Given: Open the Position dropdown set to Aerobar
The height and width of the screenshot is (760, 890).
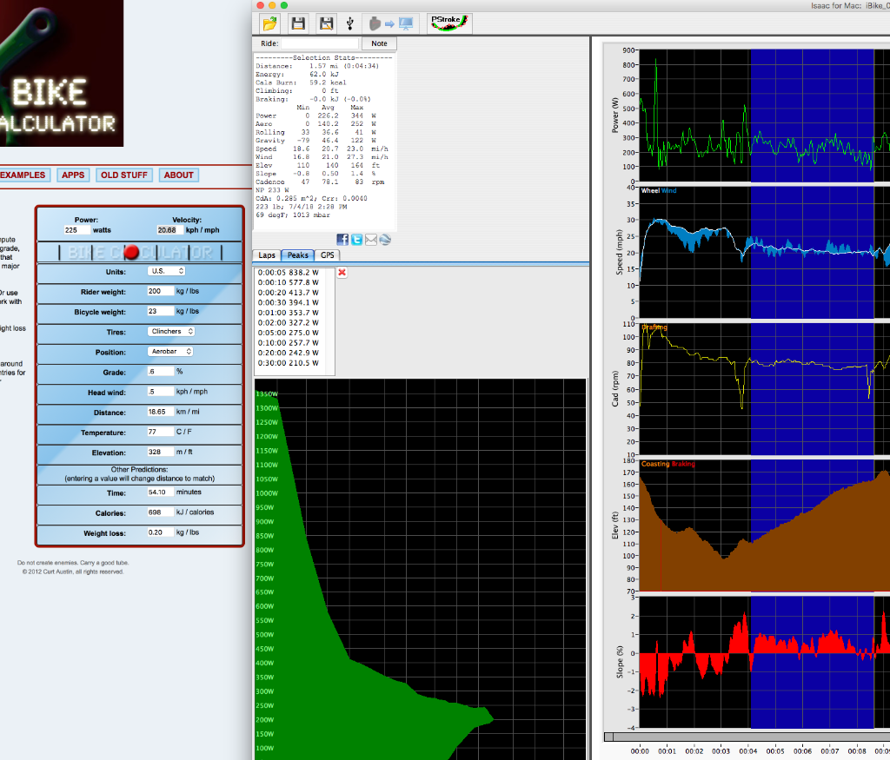Looking at the screenshot, I should tap(170, 352).
